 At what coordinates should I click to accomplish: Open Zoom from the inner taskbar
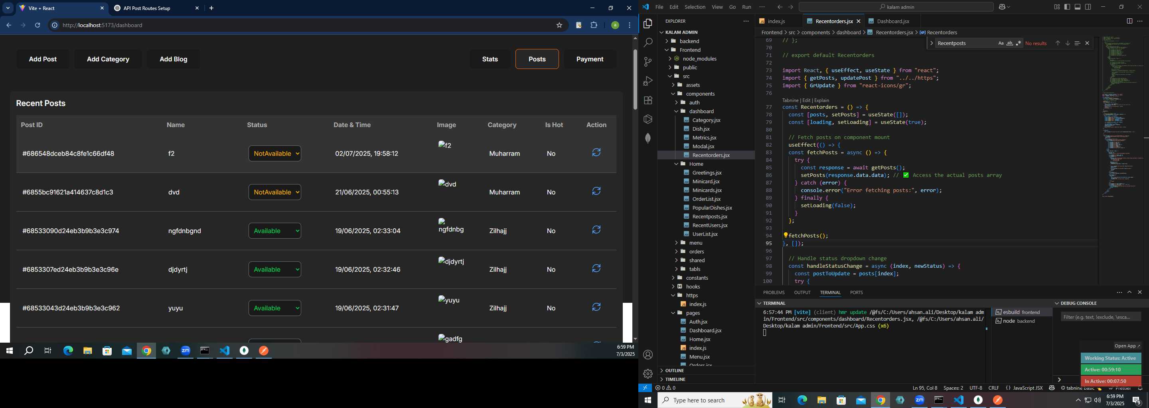(186, 351)
